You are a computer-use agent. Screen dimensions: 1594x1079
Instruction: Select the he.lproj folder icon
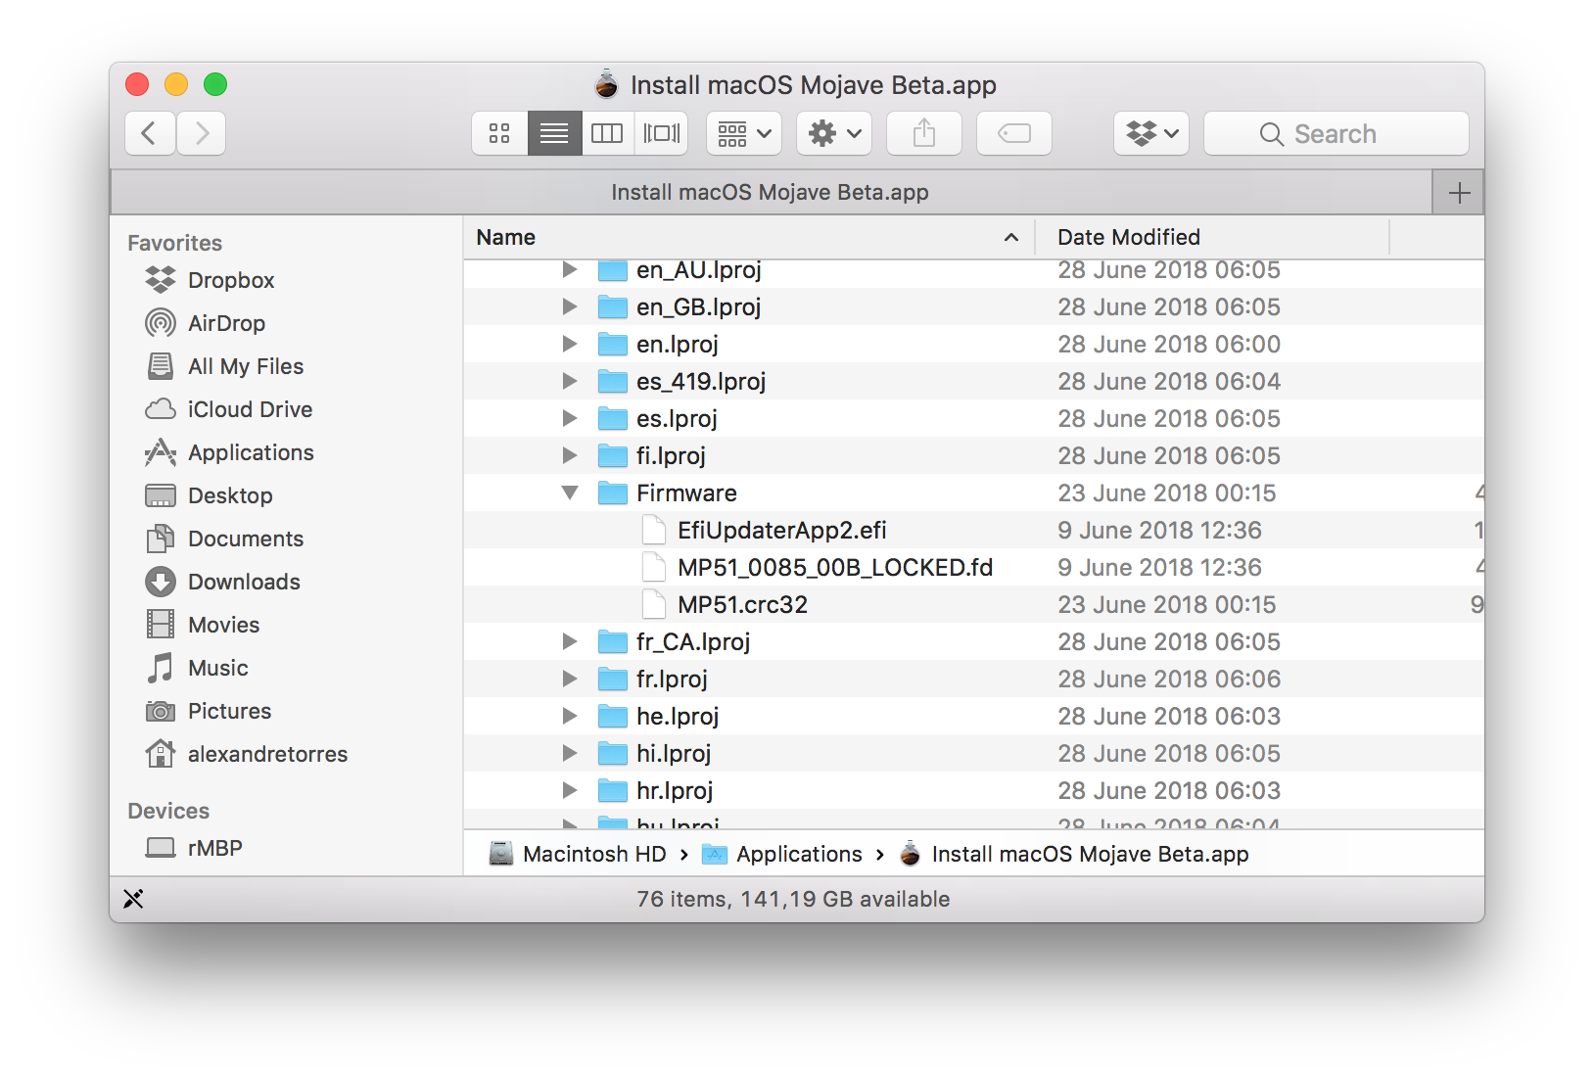click(613, 717)
